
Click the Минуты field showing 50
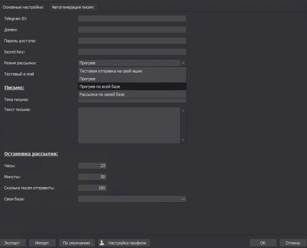point(92,177)
